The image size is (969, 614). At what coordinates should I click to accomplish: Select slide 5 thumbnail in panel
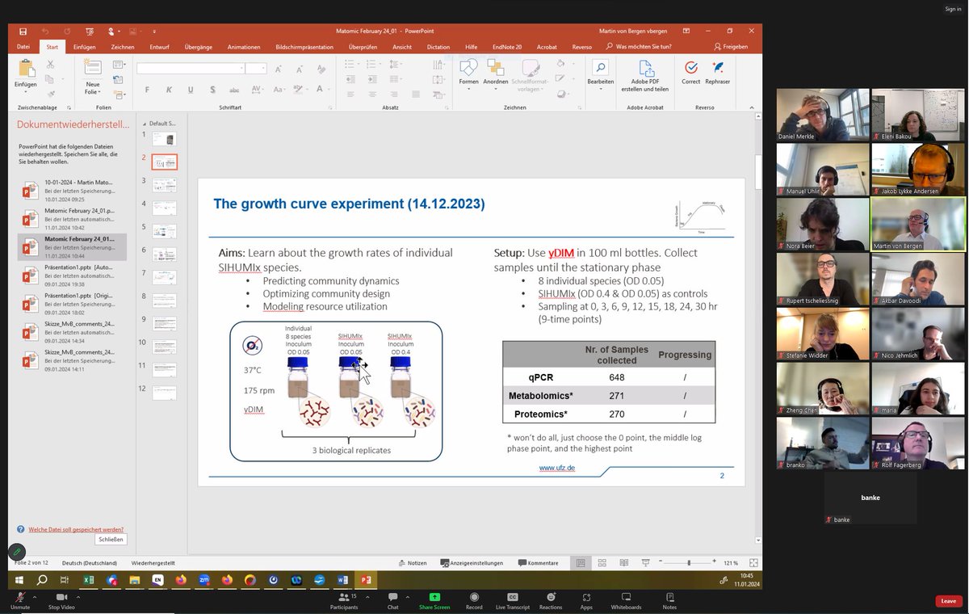tap(165, 231)
